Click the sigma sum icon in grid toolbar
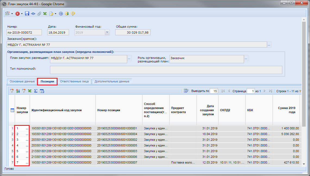This screenshot has height=176, width=310. click(36, 91)
